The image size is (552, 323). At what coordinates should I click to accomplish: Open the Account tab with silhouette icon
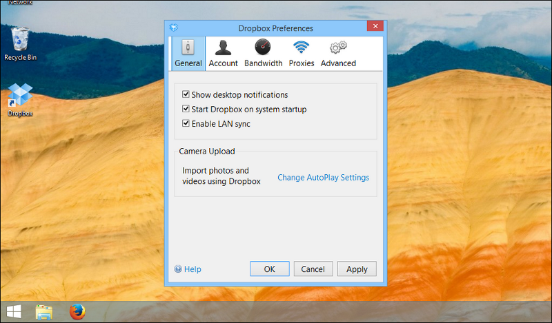pyautogui.click(x=223, y=54)
